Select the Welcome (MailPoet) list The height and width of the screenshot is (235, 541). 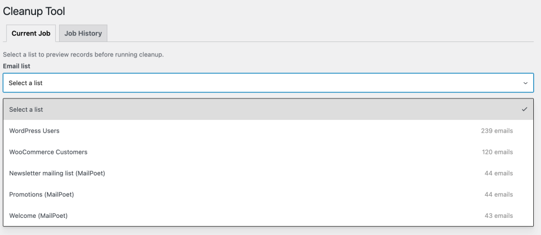(38, 216)
